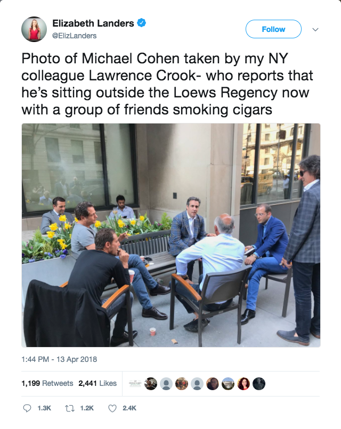Click the @ElizLanders handle
This screenshot has height=429, width=341.
74,35
